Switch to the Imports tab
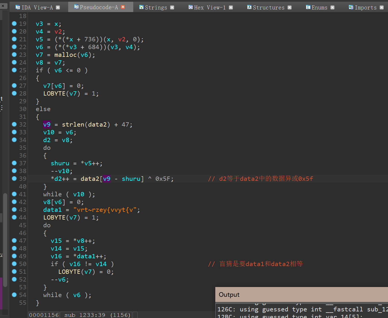388x318 pixels. (365, 7)
